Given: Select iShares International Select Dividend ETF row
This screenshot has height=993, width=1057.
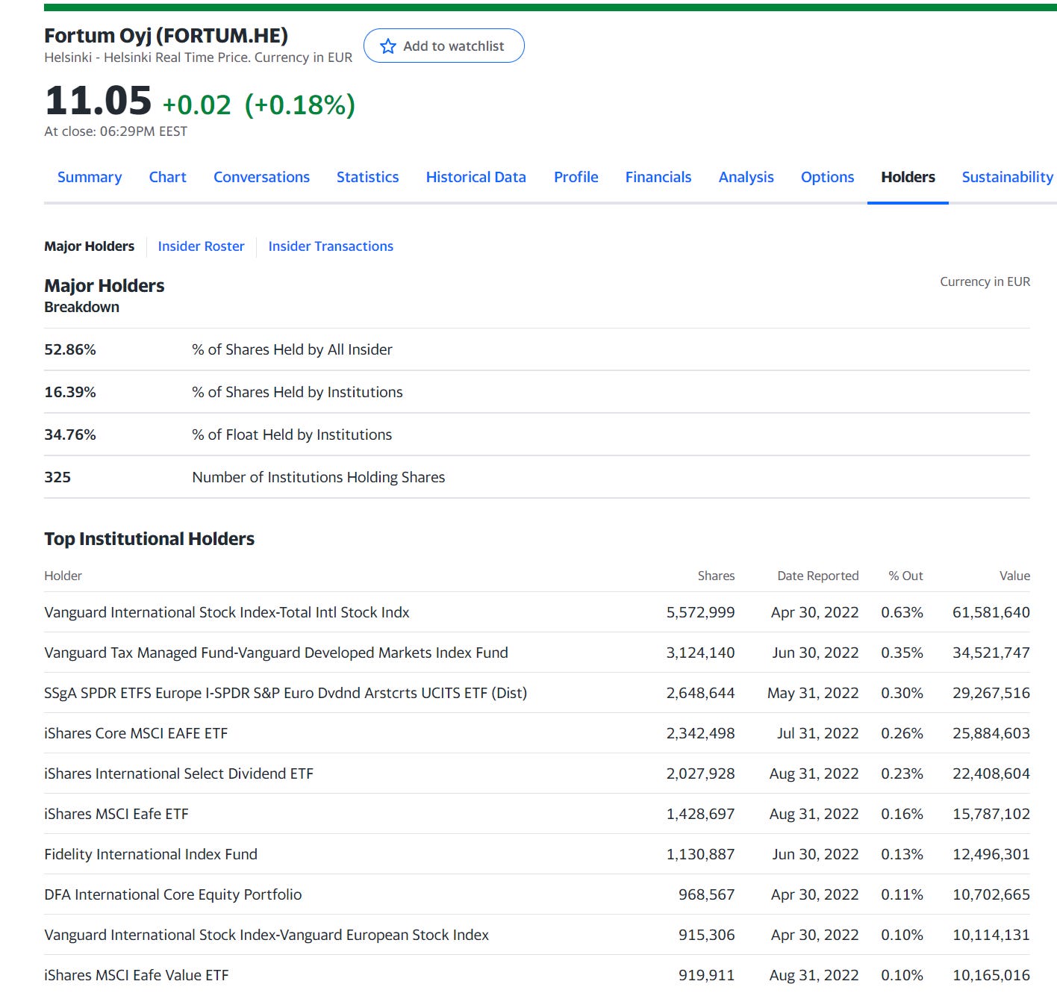Looking at the screenshot, I should [537, 773].
